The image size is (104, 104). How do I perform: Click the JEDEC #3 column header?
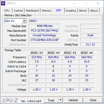37,53
